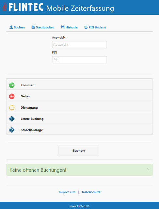Choose the Saldenabfrage label
The width and height of the screenshot is (159, 209).
(32, 130)
